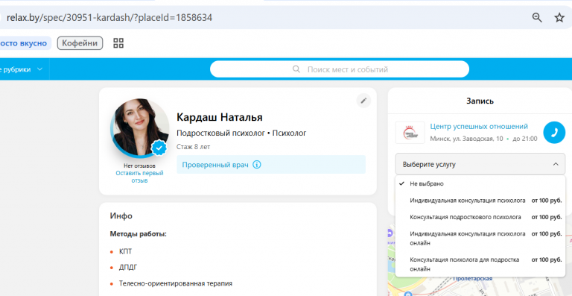Click the Инфо section heading
The image size is (572, 296).
pos(121,215)
